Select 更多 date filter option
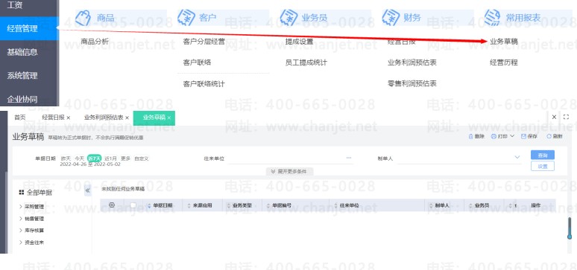Viewport: 577px width, 270px height. coord(125,158)
